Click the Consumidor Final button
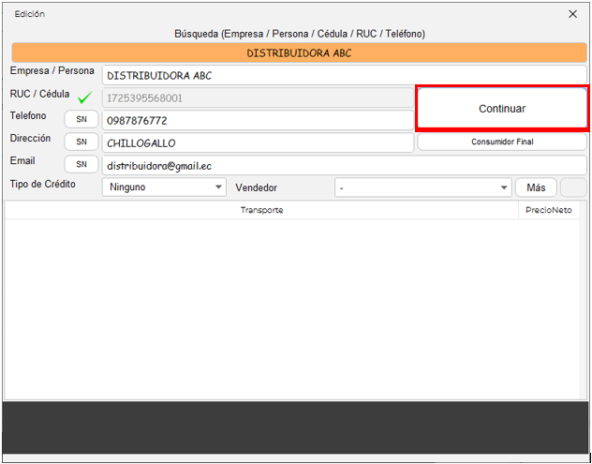The image size is (592, 464). click(501, 142)
